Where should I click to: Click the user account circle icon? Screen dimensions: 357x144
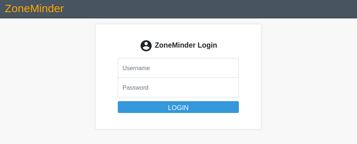pos(146,46)
